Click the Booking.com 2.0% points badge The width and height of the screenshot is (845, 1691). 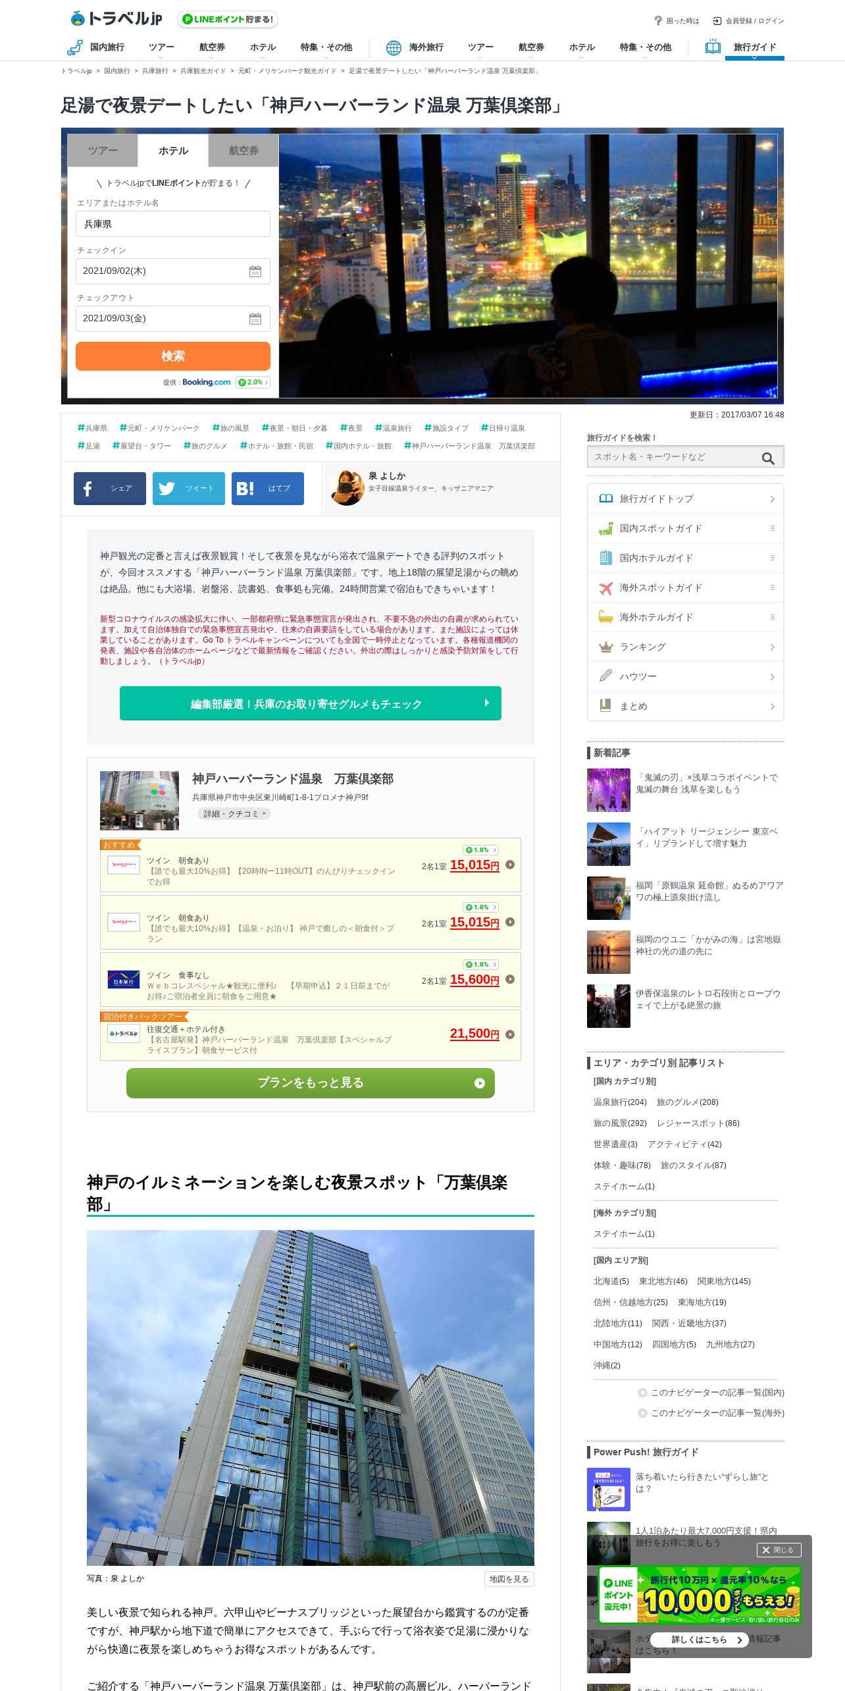[x=253, y=383]
